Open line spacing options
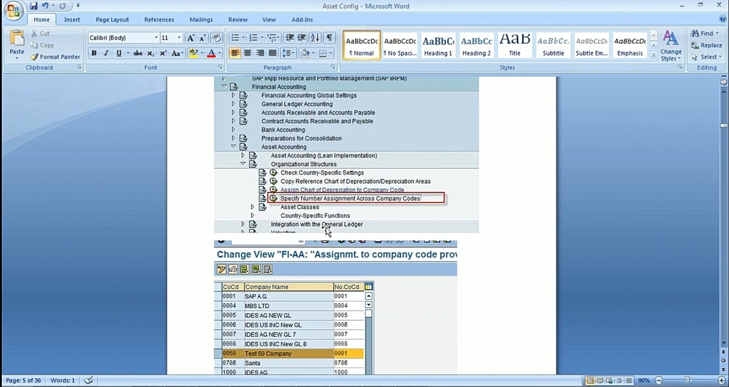The height and width of the screenshot is (387, 729). coord(288,53)
